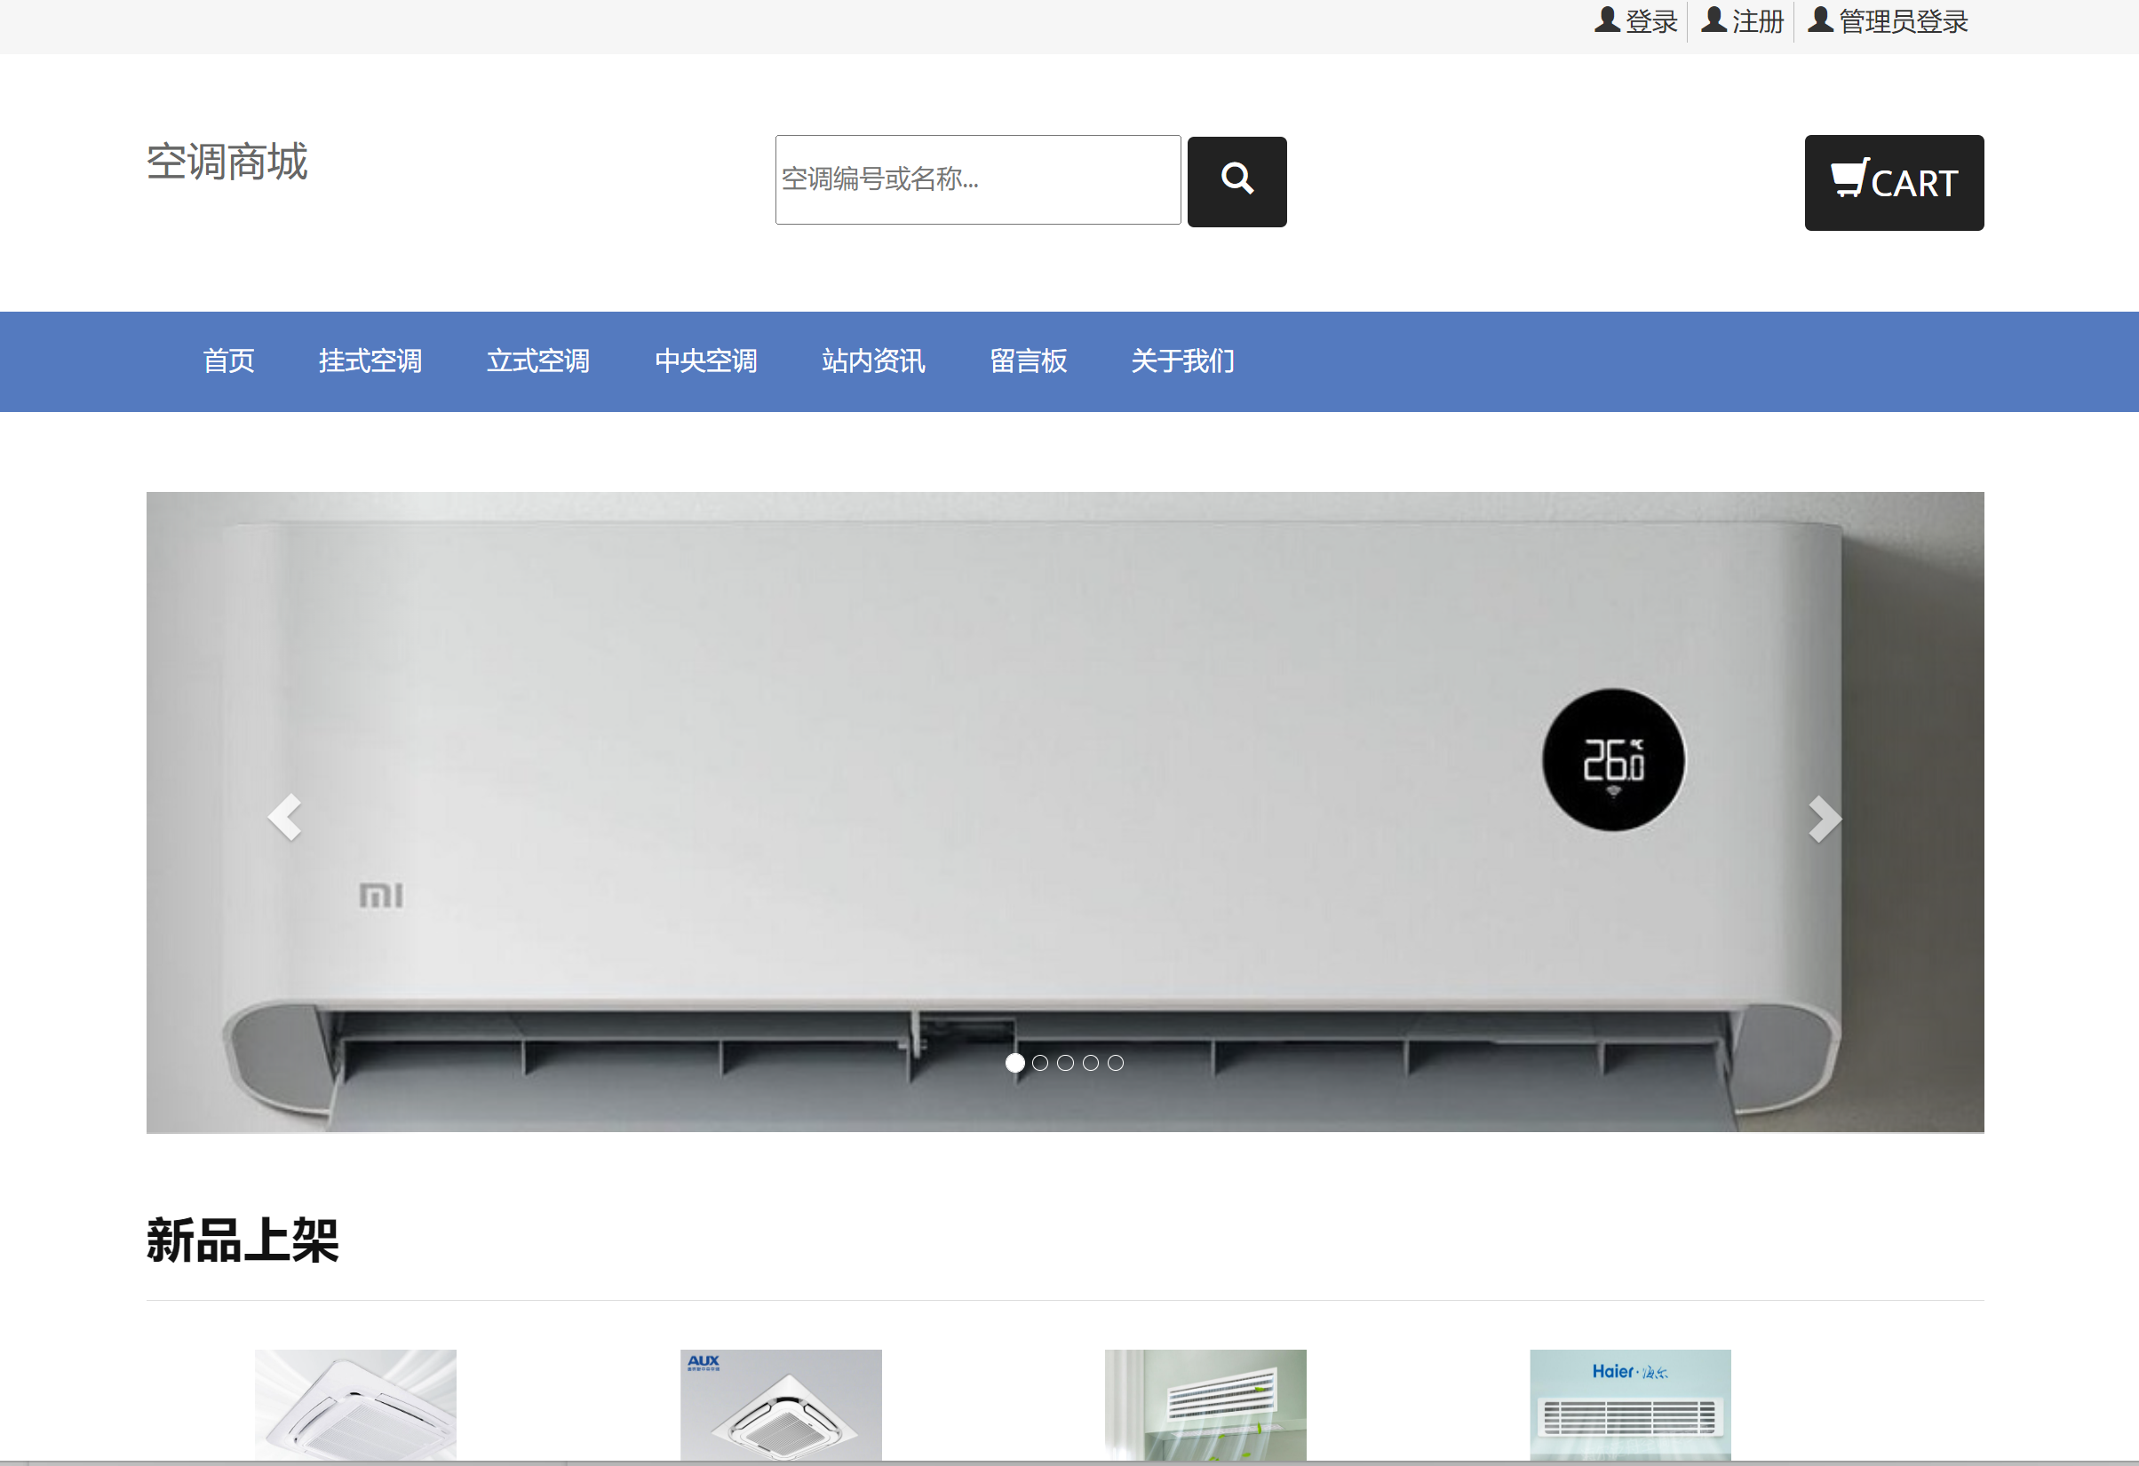Open the 关于我们 page

tap(1182, 361)
